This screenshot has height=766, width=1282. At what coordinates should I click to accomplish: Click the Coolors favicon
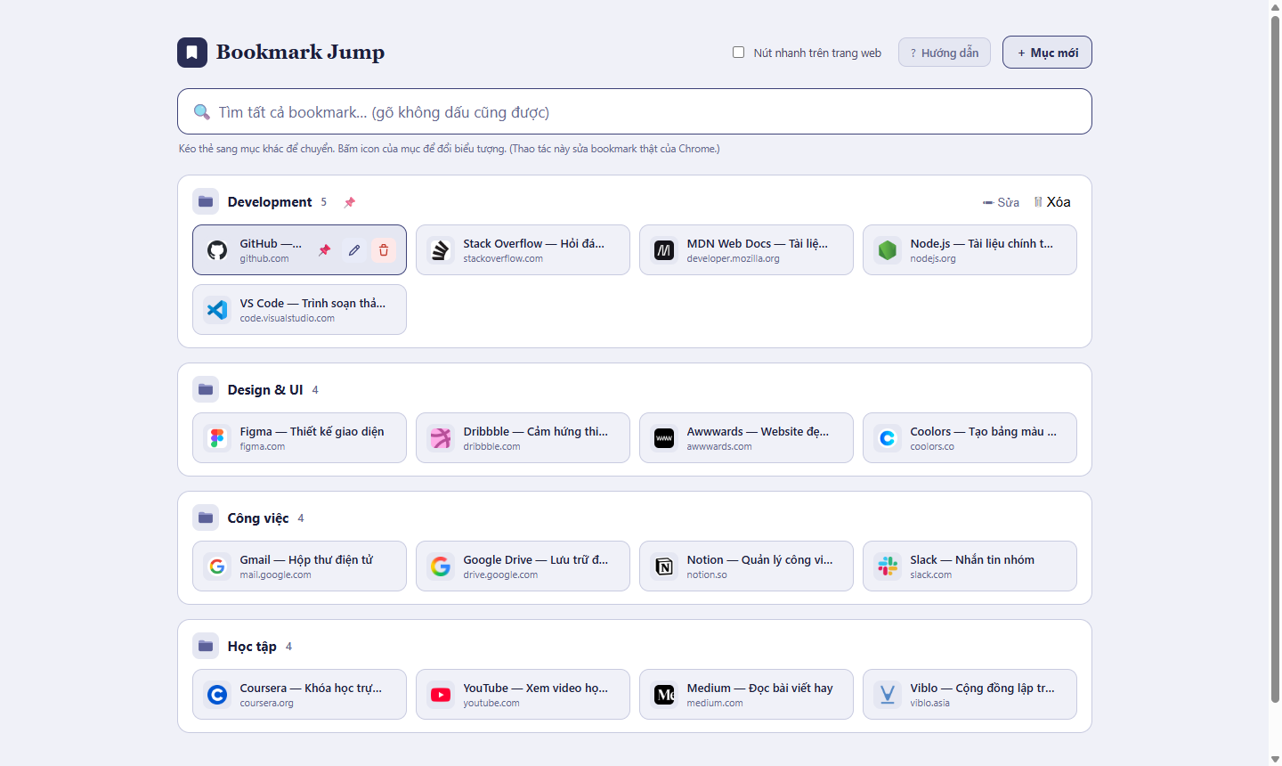pos(888,438)
